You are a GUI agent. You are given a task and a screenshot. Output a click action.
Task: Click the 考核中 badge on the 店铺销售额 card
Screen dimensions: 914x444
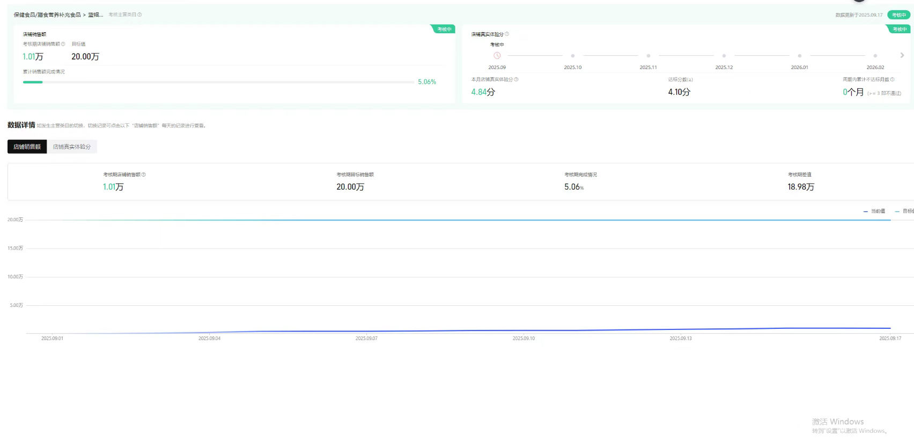[444, 29]
